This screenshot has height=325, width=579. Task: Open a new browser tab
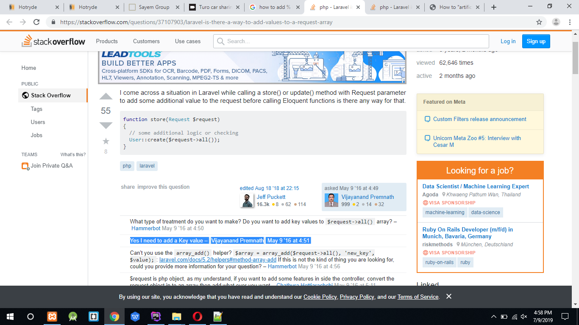coord(493,7)
